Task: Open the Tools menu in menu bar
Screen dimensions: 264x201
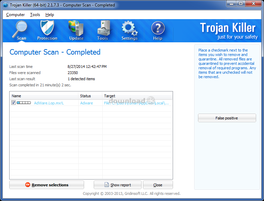Action: (35, 15)
